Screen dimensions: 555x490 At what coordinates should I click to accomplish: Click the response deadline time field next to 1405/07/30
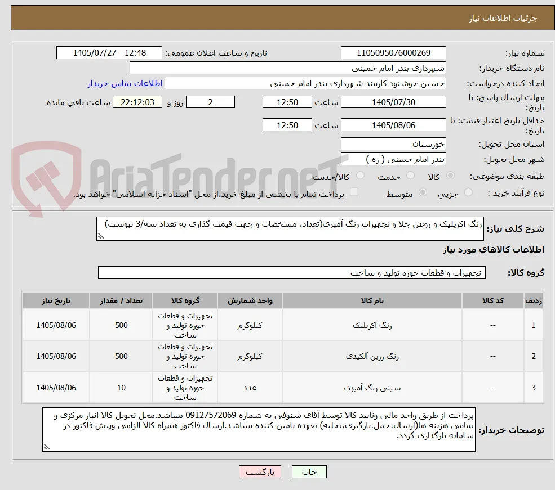coord(287,102)
